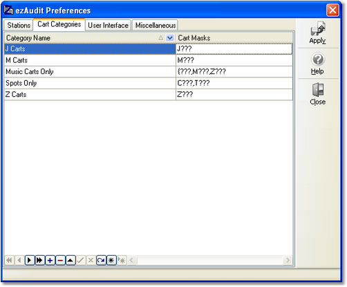Go to first record in navigator
This screenshot has width=347, height=287.
coord(9,260)
